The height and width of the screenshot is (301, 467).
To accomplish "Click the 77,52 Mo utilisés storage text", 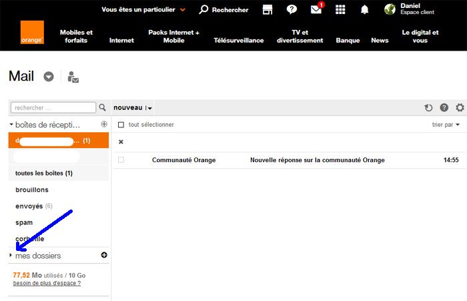I will [38, 276].
